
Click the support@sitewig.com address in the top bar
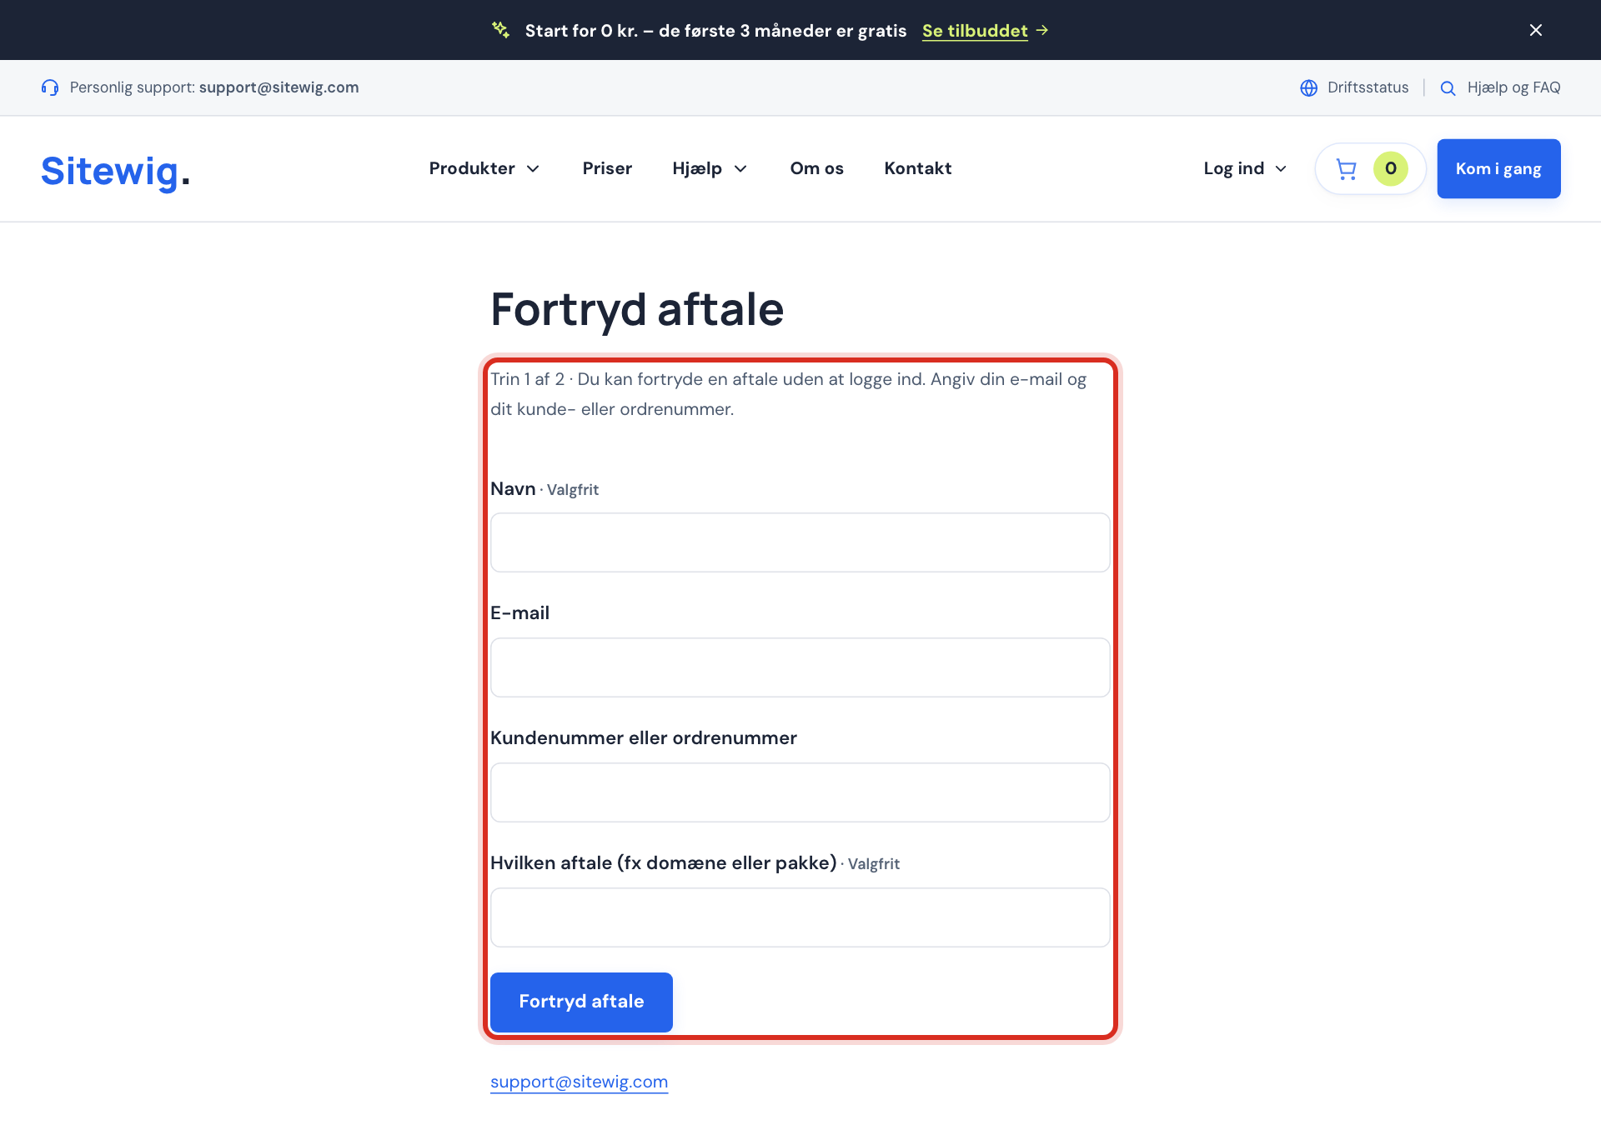tap(279, 87)
